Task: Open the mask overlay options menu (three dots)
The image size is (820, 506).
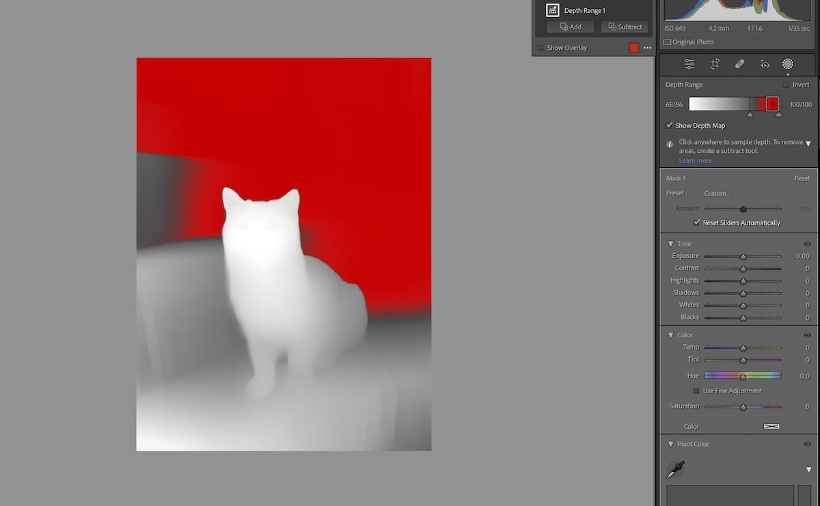Action: 646,48
